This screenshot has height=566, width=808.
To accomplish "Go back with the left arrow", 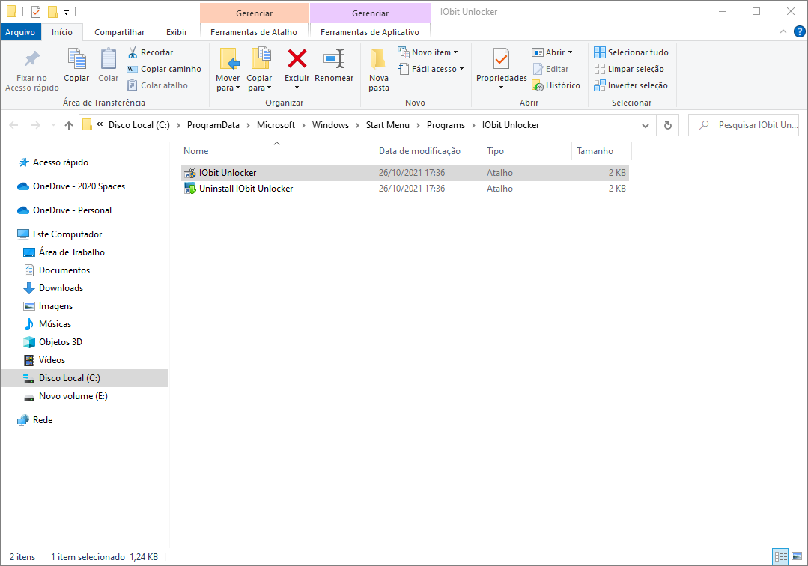I will click(x=14, y=125).
